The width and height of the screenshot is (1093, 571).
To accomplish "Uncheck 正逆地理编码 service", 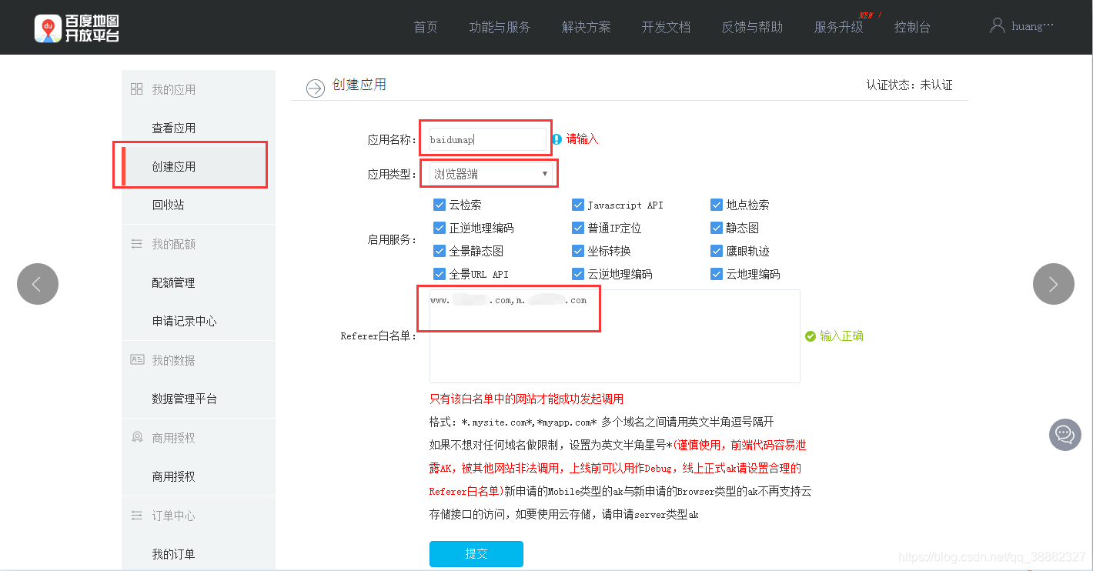I will click(440, 228).
